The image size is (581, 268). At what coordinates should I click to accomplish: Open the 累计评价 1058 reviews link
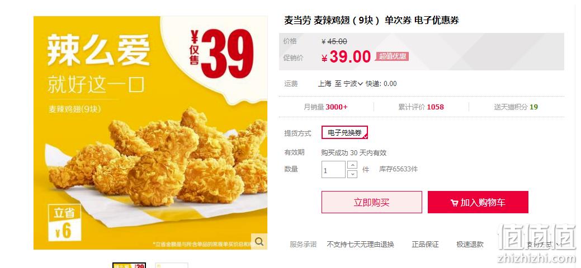421,107
